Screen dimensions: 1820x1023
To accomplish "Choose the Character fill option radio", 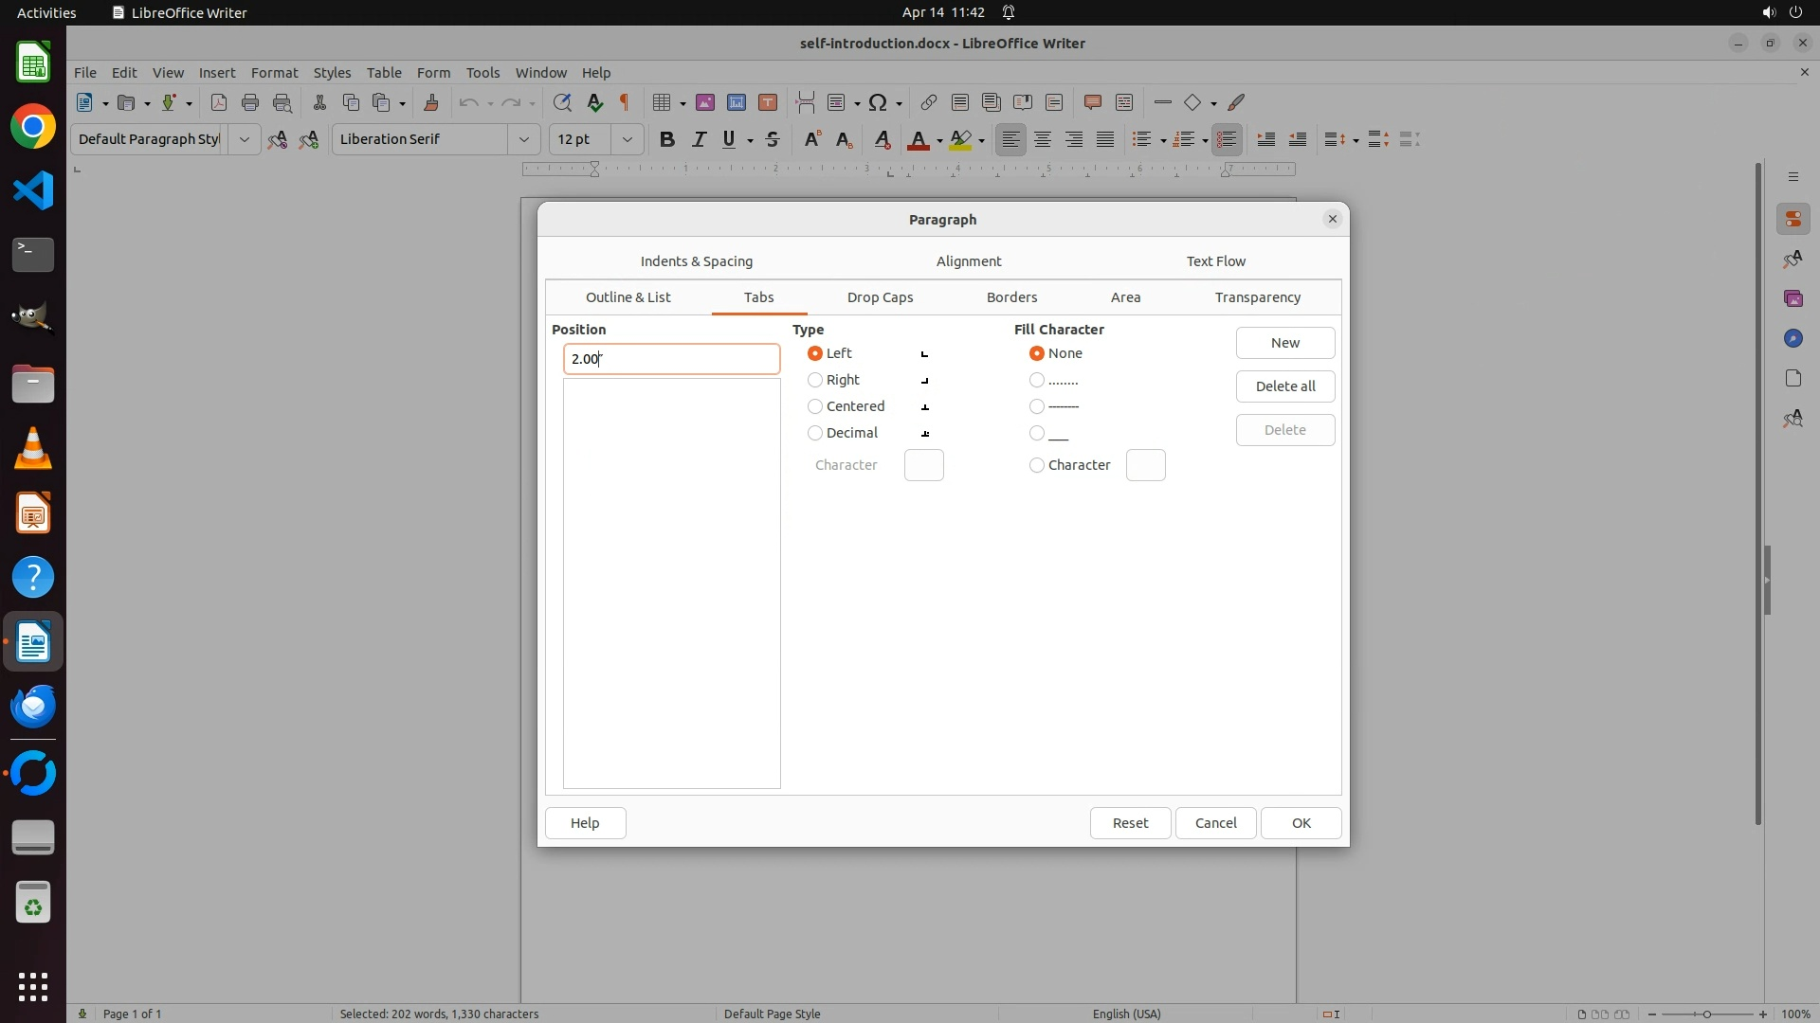I will [1037, 465].
